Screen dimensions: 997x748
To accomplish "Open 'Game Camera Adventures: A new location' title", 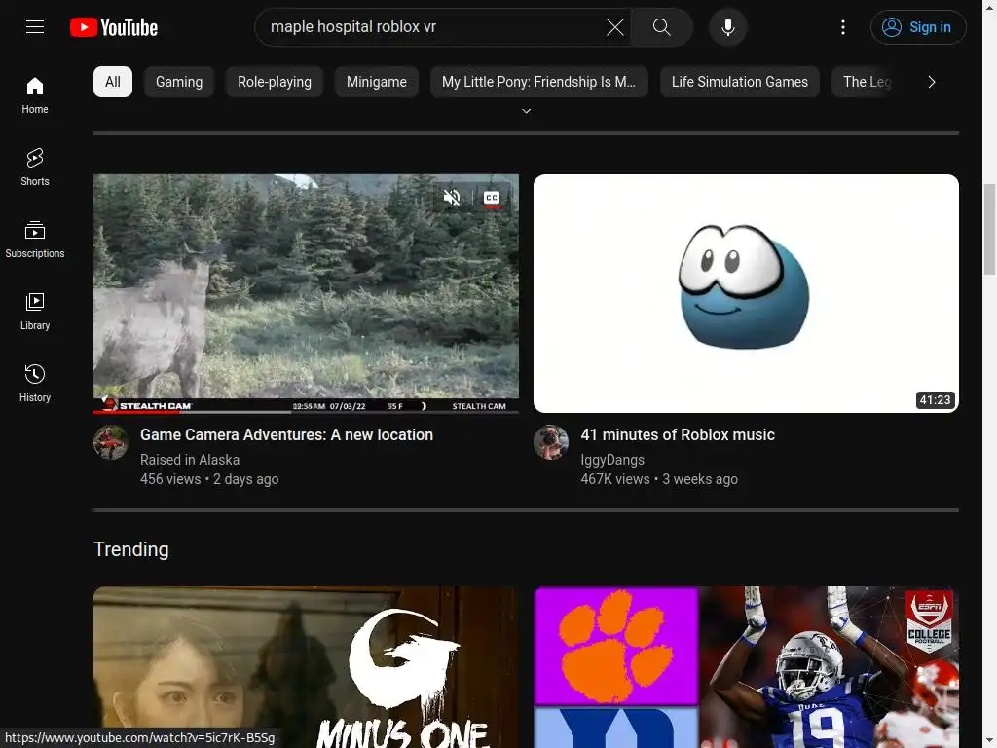I will (x=287, y=435).
